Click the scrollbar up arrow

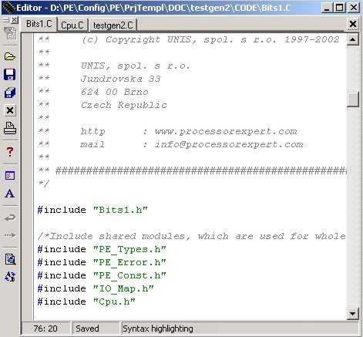click(x=353, y=39)
